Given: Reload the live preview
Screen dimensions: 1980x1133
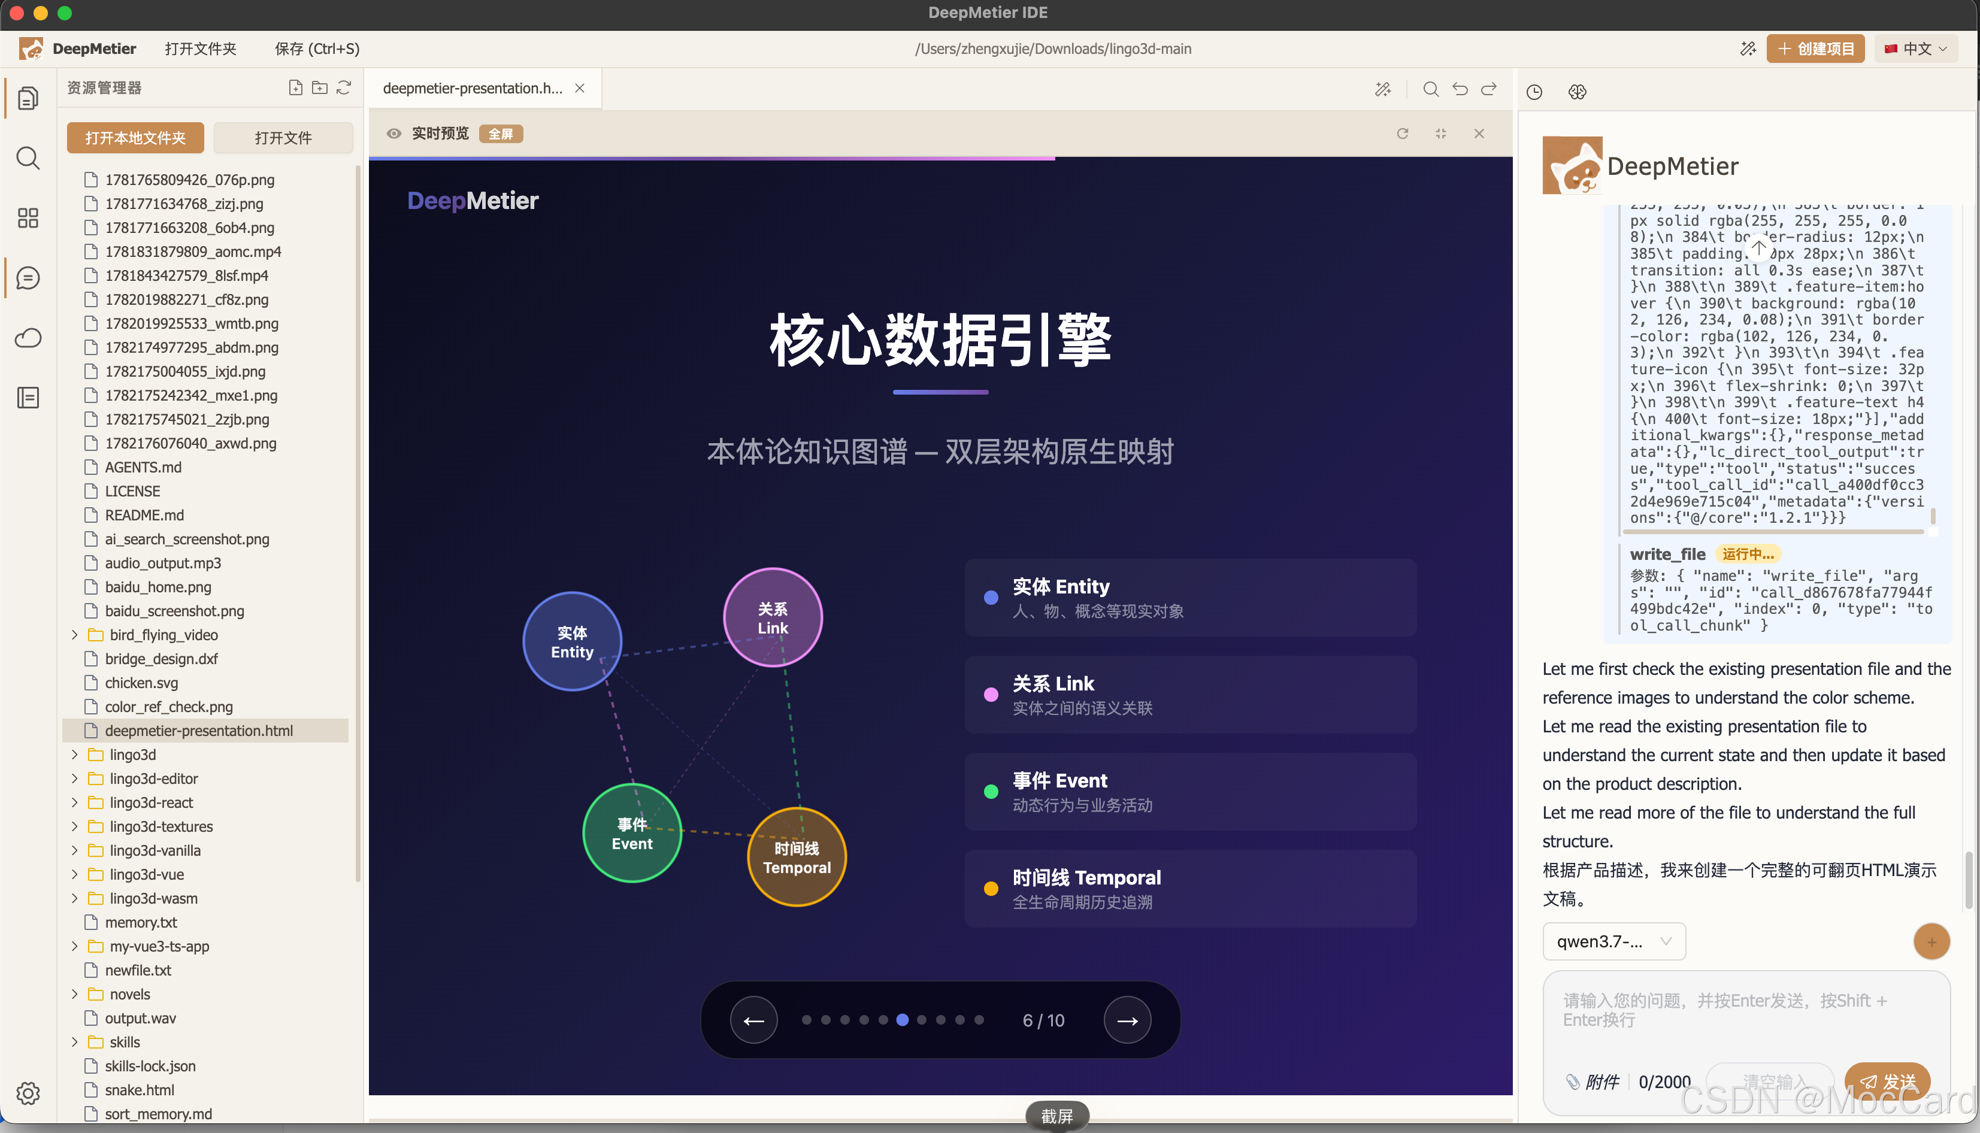Looking at the screenshot, I should coord(1402,134).
